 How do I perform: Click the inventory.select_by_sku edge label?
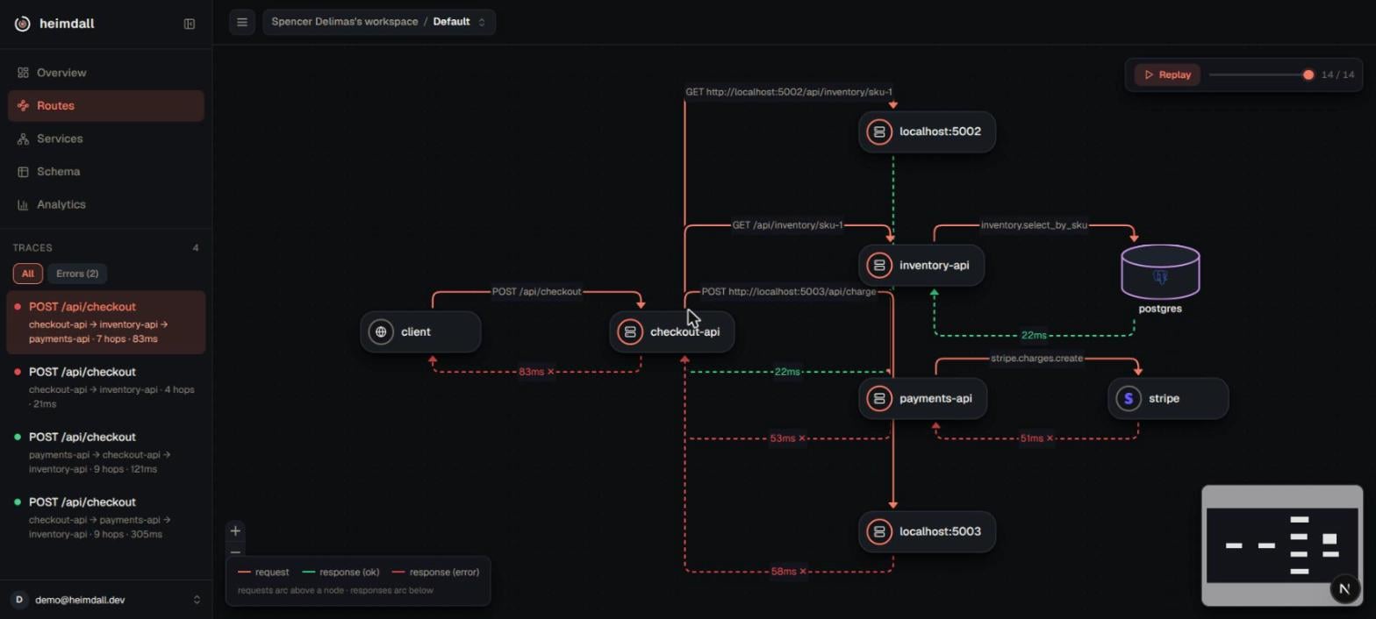[1034, 225]
